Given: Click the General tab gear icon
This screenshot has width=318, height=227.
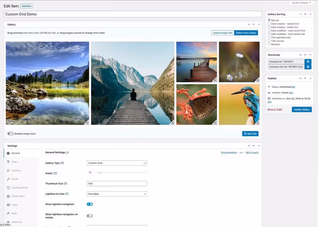Looking at the screenshot, I should click(x=8, y=153).
